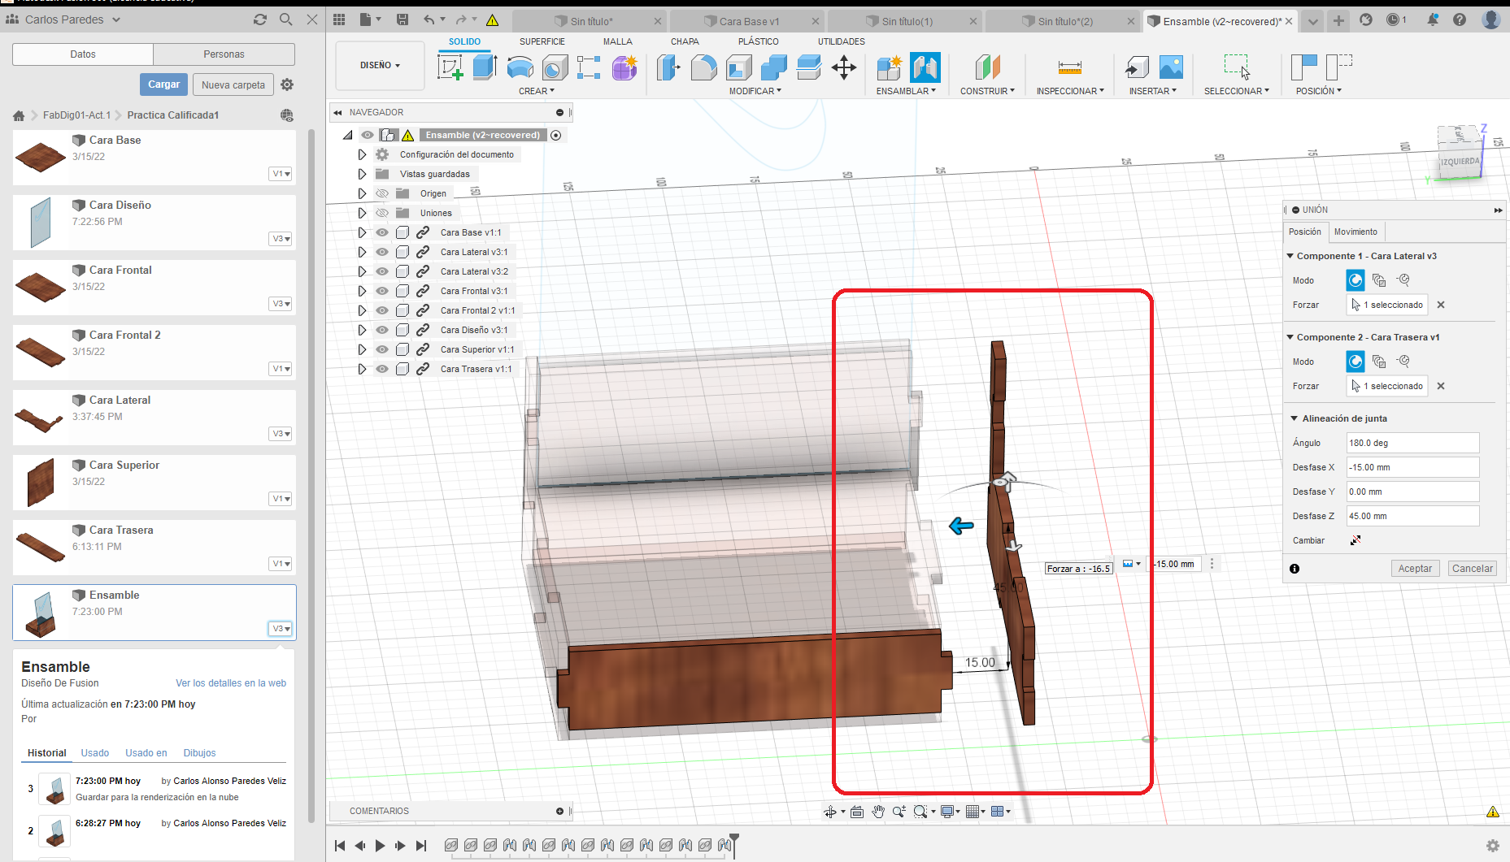Click the Joint tool in Ensamblar

[925, 67]
